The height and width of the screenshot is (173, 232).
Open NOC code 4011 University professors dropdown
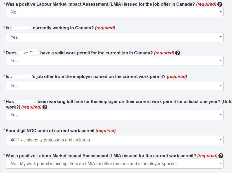tap(115, 140)
